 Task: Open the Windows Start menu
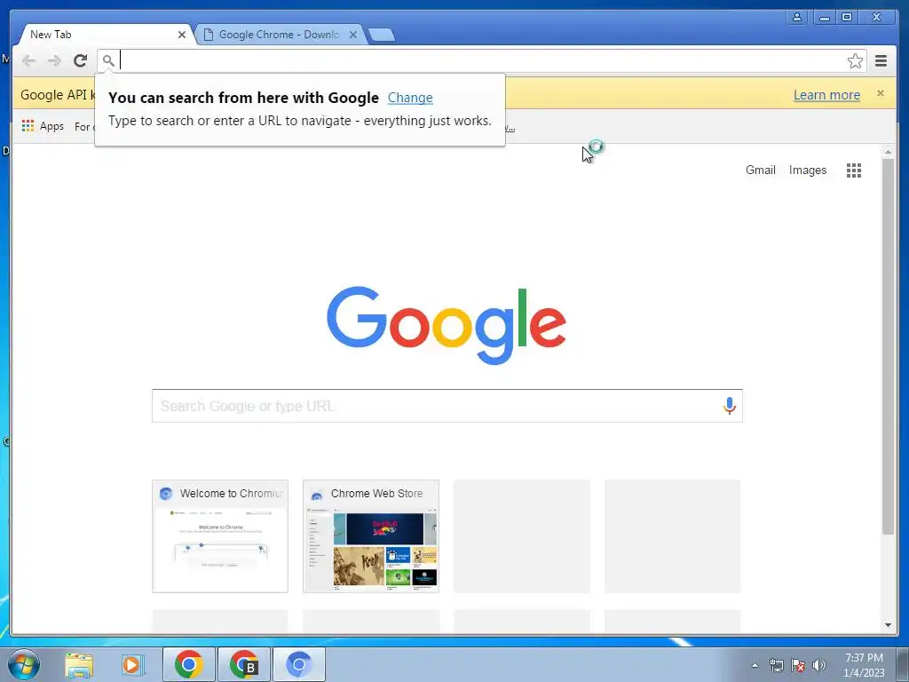click(x=23, y=664)
